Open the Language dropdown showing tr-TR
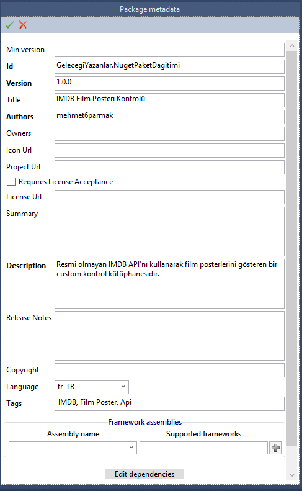302x491 pixels. click(92, 387)
